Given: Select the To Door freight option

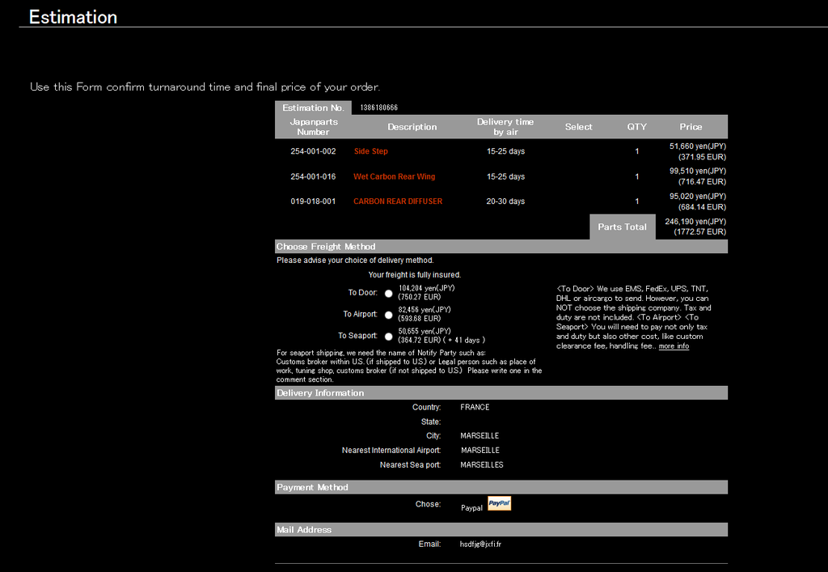Looking at the screenshot, I should tap(389, 293).
